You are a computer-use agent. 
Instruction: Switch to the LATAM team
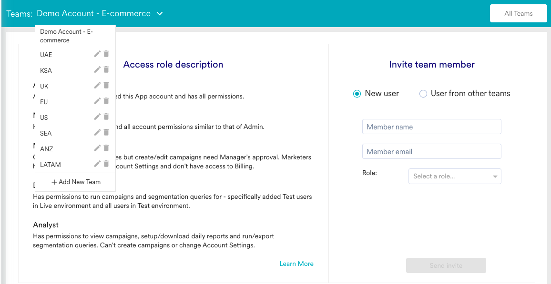(x=50, y=165)
